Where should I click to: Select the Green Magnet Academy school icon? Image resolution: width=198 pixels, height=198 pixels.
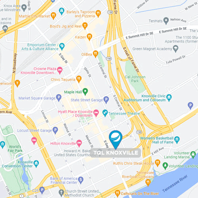tap(175, 49)
